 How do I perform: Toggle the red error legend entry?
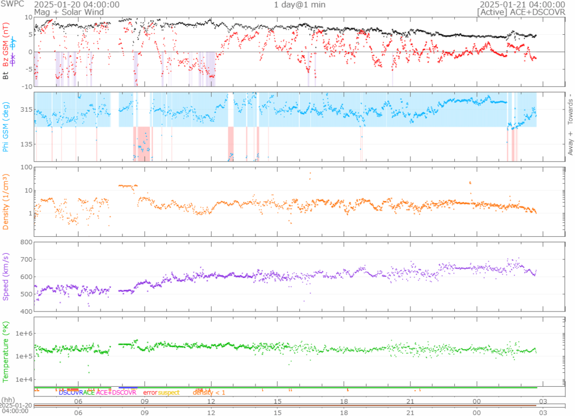(x=150, y=393)
